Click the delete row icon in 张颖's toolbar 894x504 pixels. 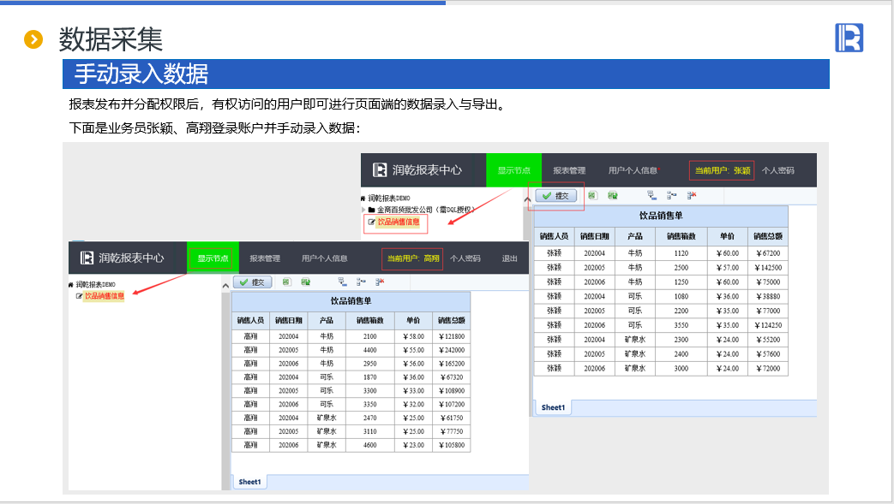(x=693, y=195)
